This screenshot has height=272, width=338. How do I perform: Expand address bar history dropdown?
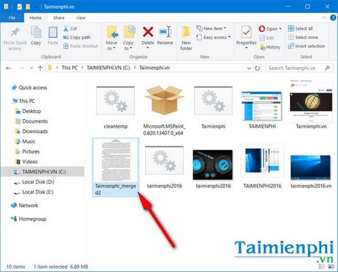point(249,68)
